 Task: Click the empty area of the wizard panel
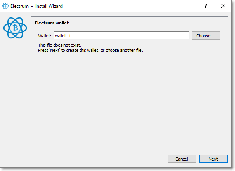129,102
